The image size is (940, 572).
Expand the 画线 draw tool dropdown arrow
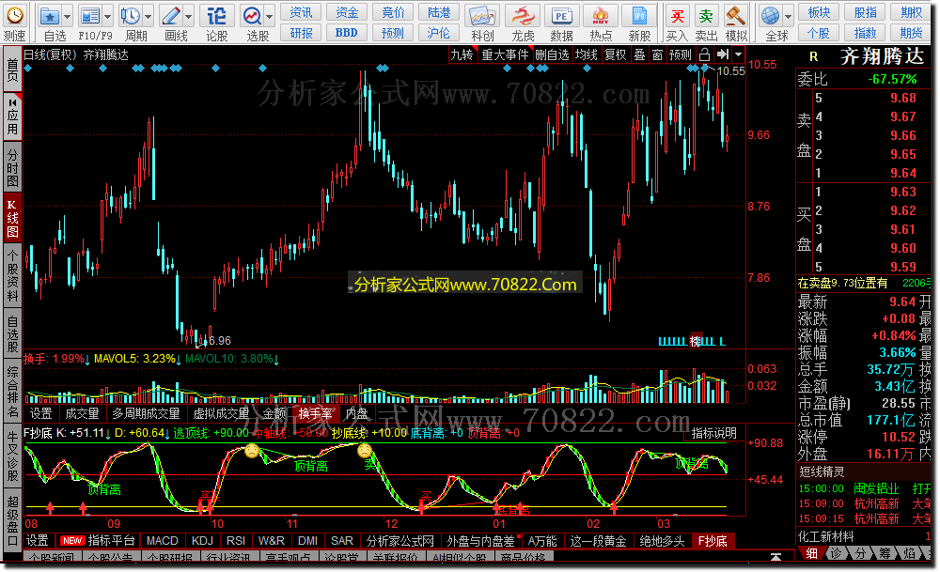pyautogui.click(x=188, y=17)
